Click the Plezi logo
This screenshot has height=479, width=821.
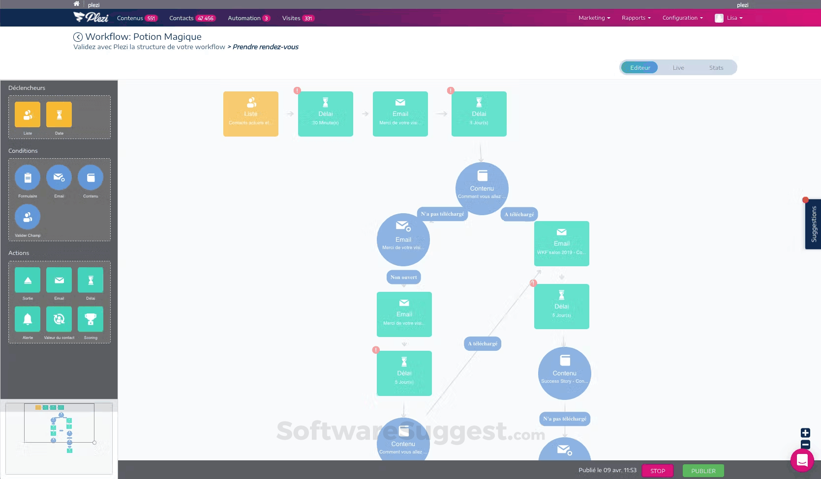click(91, 18)
